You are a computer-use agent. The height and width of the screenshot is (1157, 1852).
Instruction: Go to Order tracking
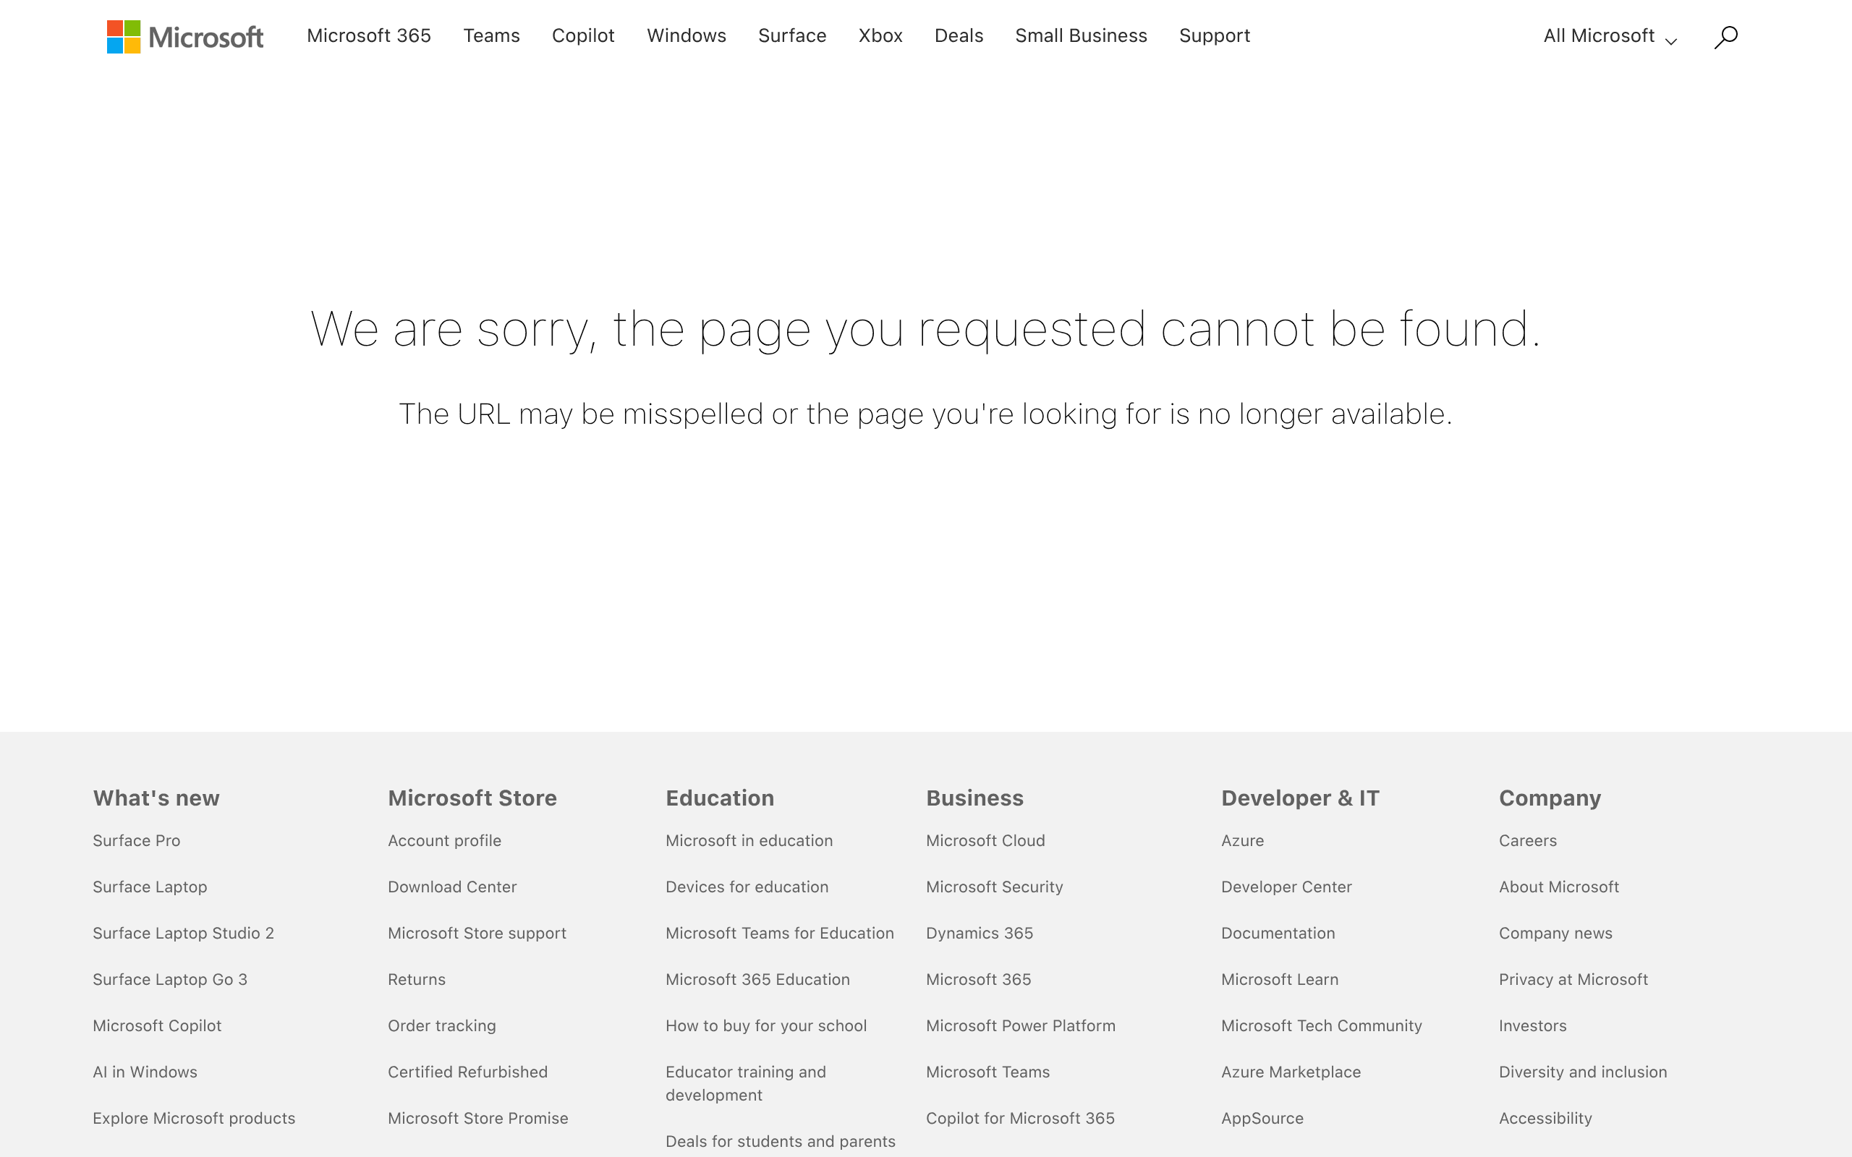click(x=441, y=1025)
